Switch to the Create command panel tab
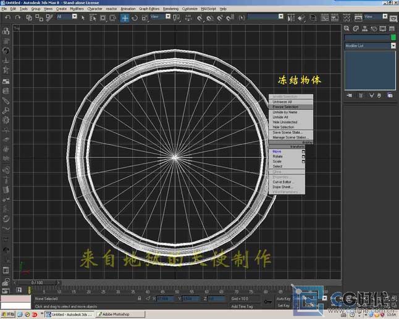The image size is (399, 319). pyautogui.click(x=346, y=29)
